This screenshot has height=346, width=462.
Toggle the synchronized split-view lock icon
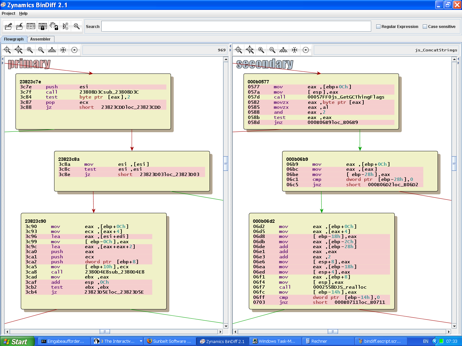click(x=42, y=26)
